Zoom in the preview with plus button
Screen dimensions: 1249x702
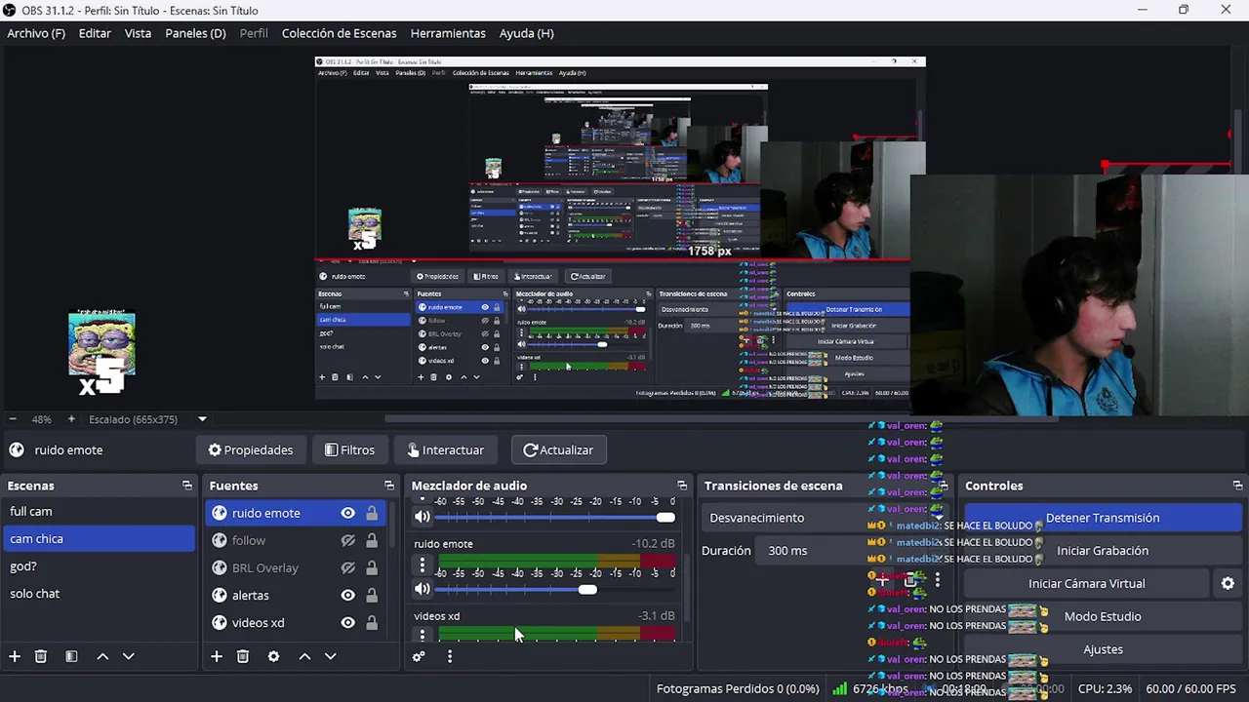(x=71, y=419)
